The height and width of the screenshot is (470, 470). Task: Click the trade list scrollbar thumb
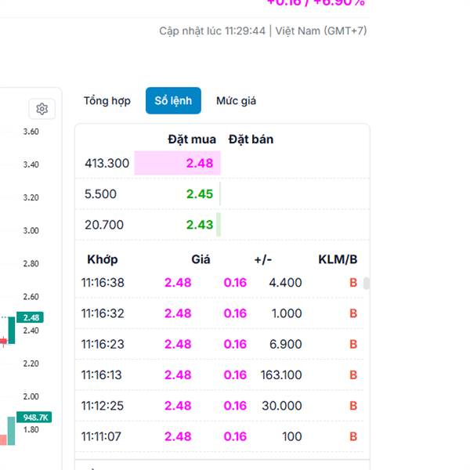coord(366,284)
